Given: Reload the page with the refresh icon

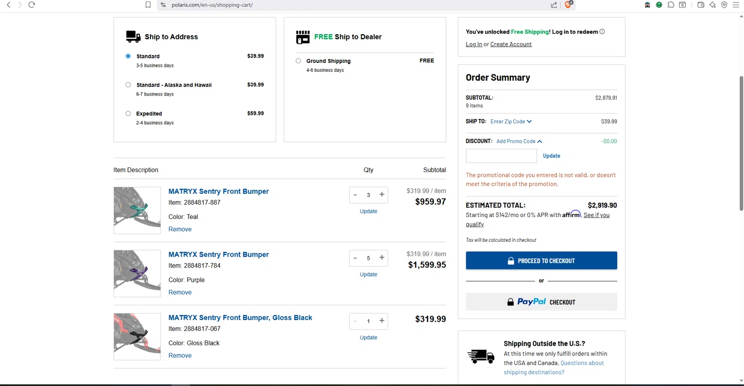Looking at the screenshot, I should 32,5.
